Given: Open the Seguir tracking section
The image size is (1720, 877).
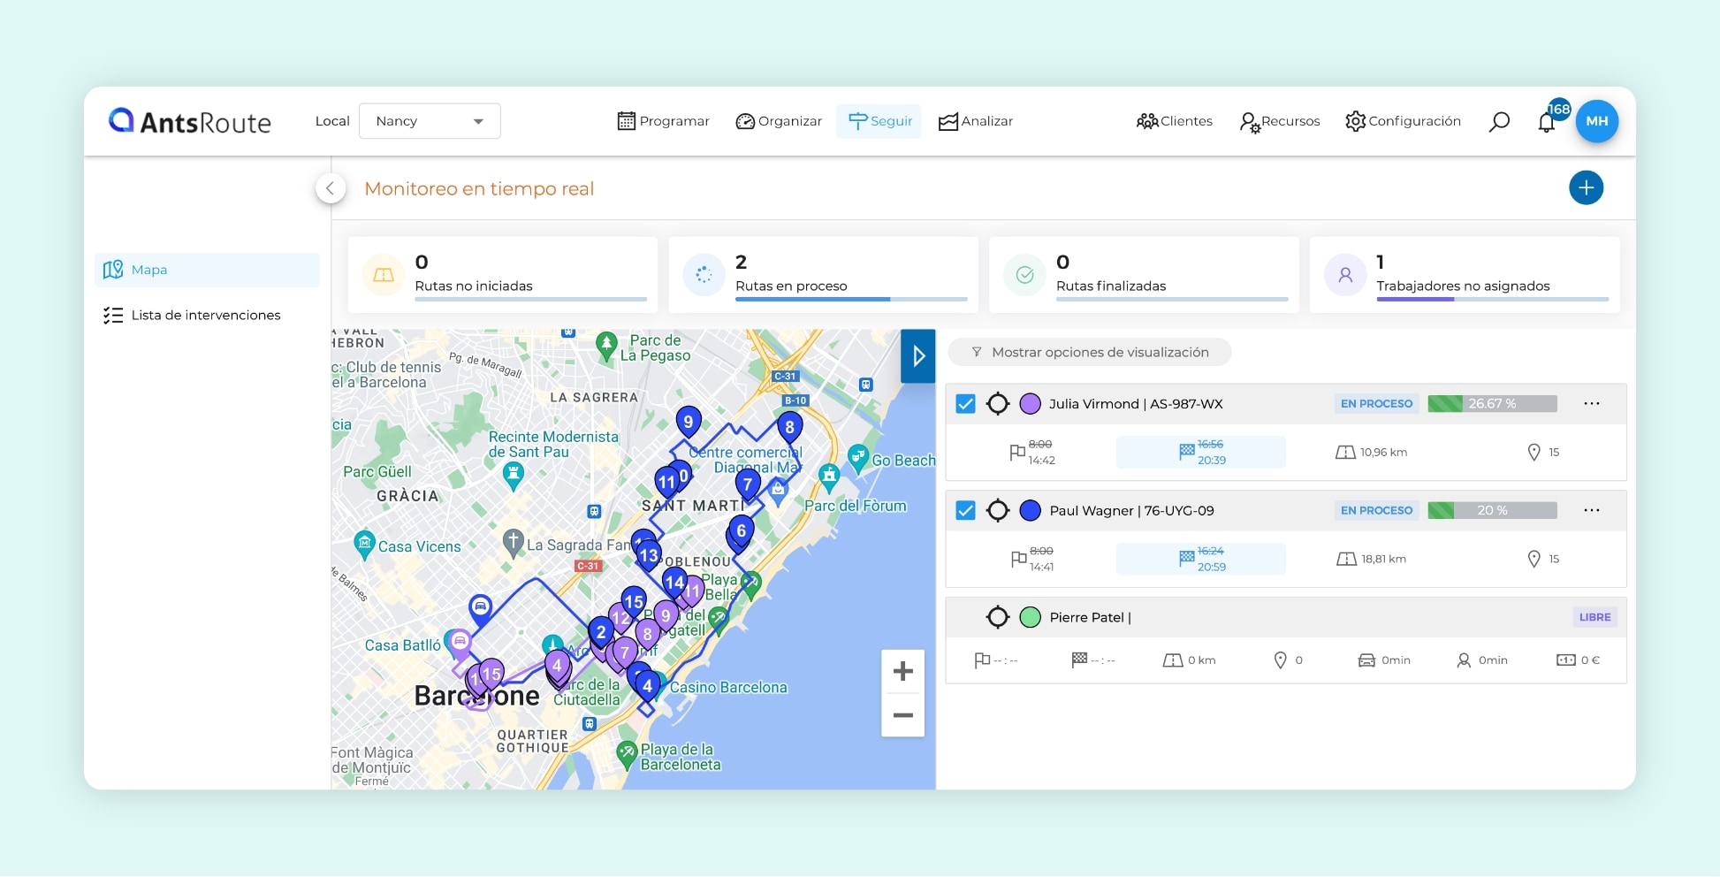Looking at the screenshot, I should click(879, 121).
